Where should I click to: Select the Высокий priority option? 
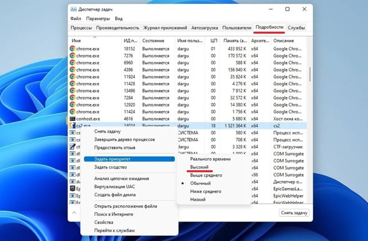[x=199, y=167]
